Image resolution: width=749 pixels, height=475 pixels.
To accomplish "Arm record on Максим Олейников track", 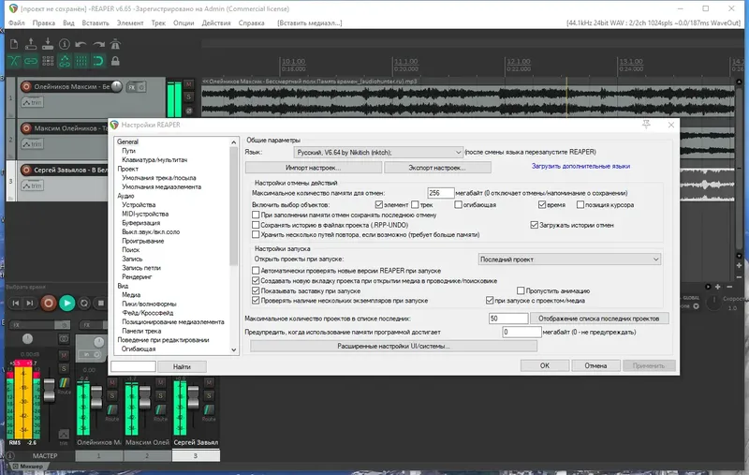I will [x=26, y=128].
